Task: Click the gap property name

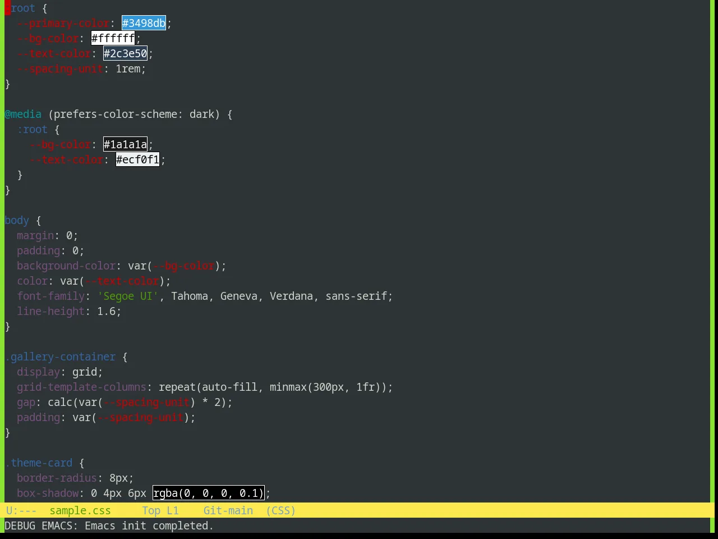Action: point(26,402)
